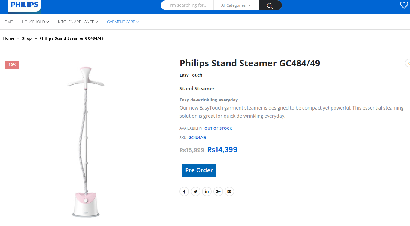The height and width of the screenshot is (226, 410).
Task: Share product on Facebook
Action: click(x=184, y=191)
